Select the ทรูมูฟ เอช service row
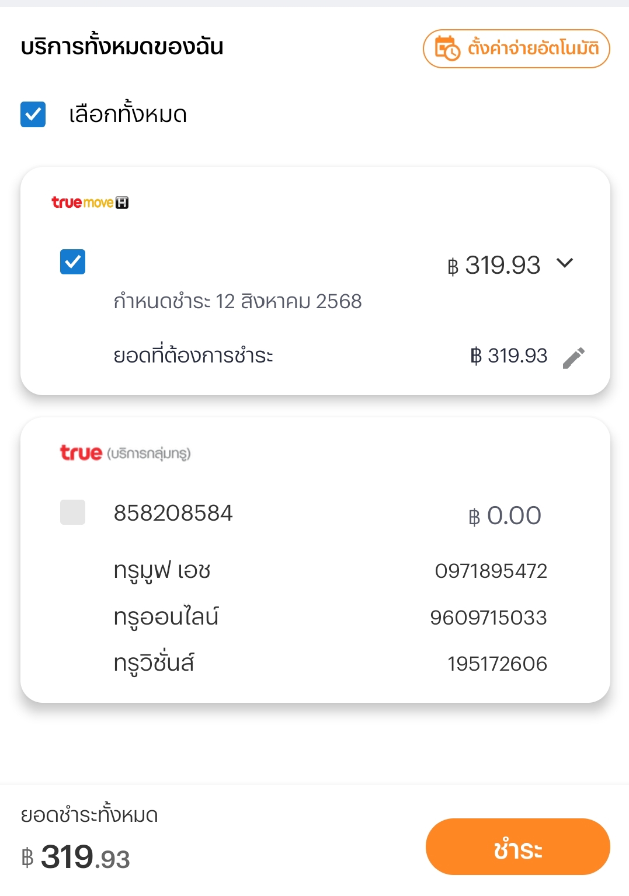 330,570
